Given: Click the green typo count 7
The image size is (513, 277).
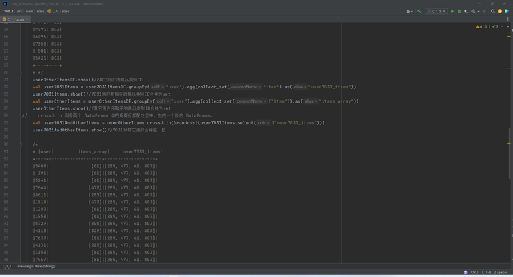Looking at the screenshot, I should pos(495,26).
